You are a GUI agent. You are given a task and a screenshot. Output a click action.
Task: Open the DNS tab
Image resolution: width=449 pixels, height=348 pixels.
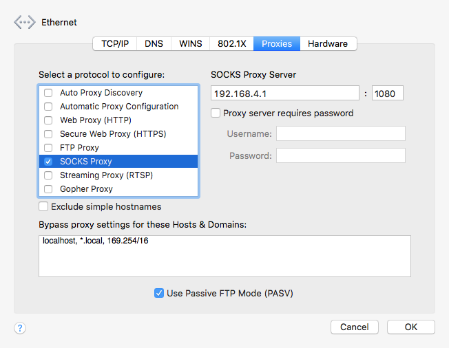[x=154, y=43]
